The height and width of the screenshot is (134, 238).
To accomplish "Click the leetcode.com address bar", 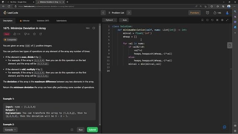I will click(105, 6).
